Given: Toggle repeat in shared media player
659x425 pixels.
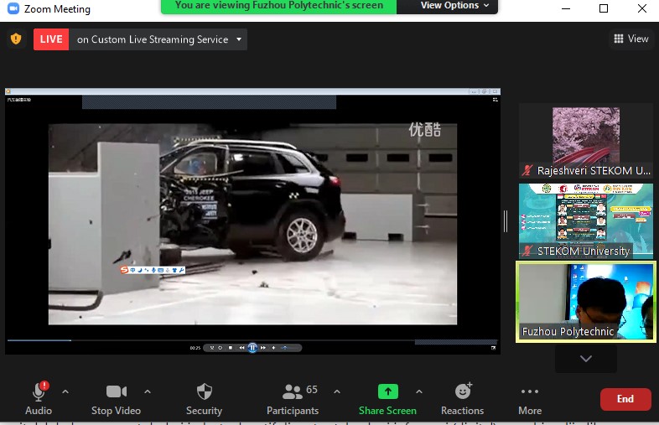Looking at the screenshot, I should (x=220, y=348).
